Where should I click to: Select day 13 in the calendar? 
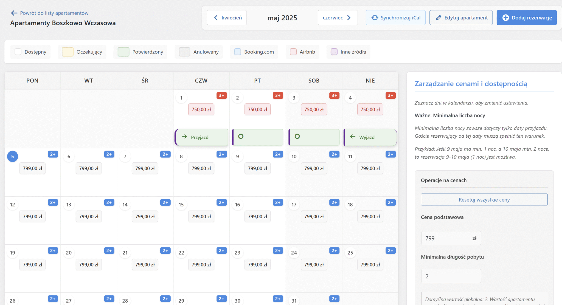[x=69, y=205]
